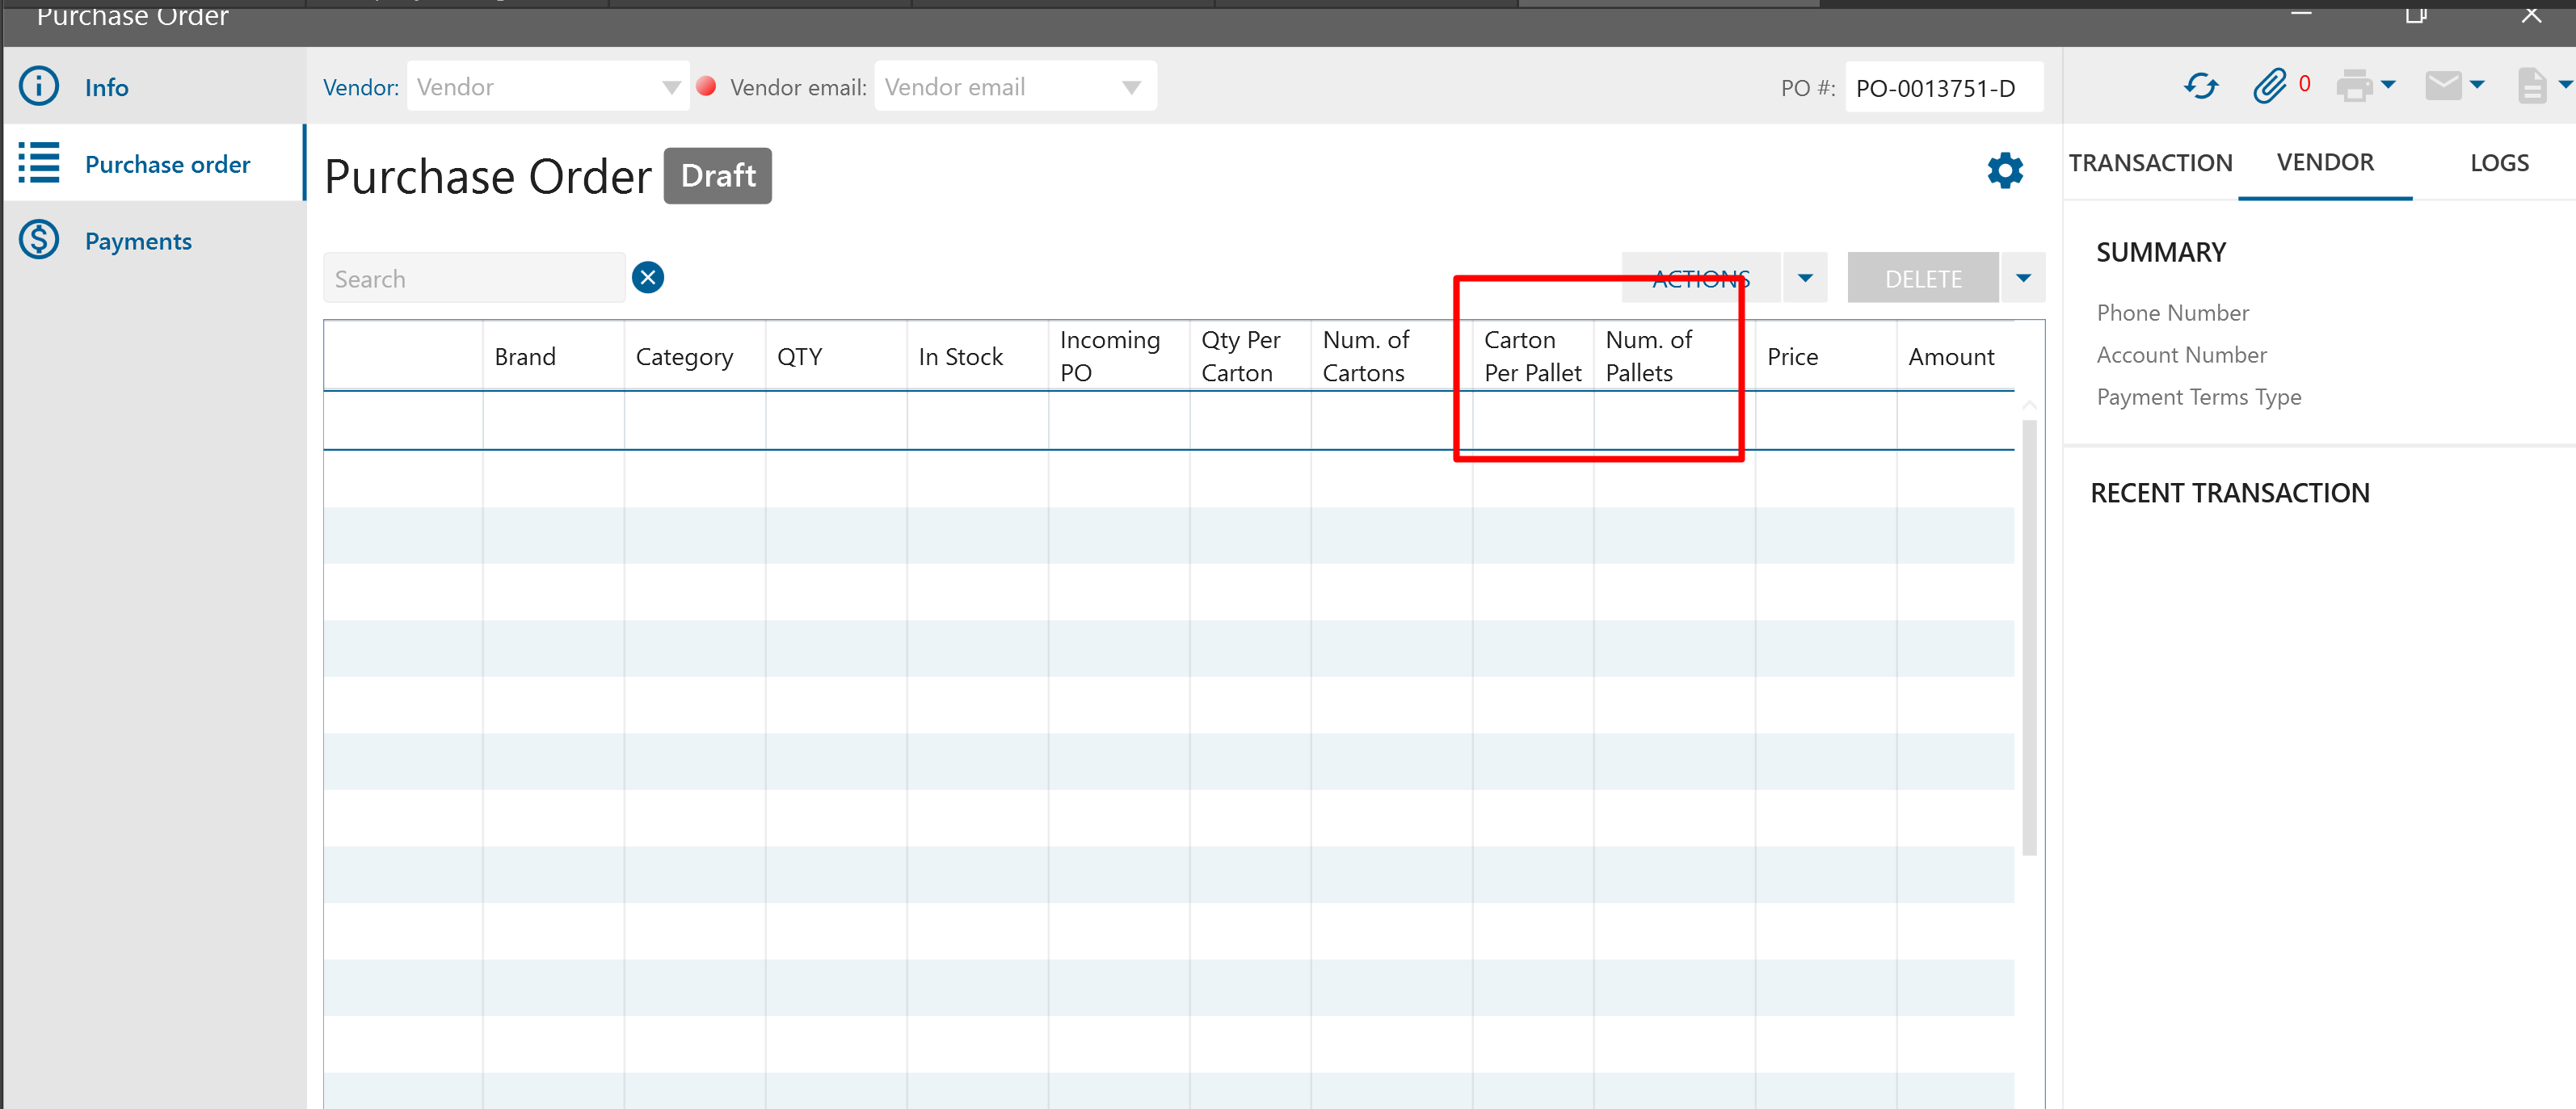Open attachments via paperclip icon
This screenshot has width=2576, height=1109.
point(2269,87)
